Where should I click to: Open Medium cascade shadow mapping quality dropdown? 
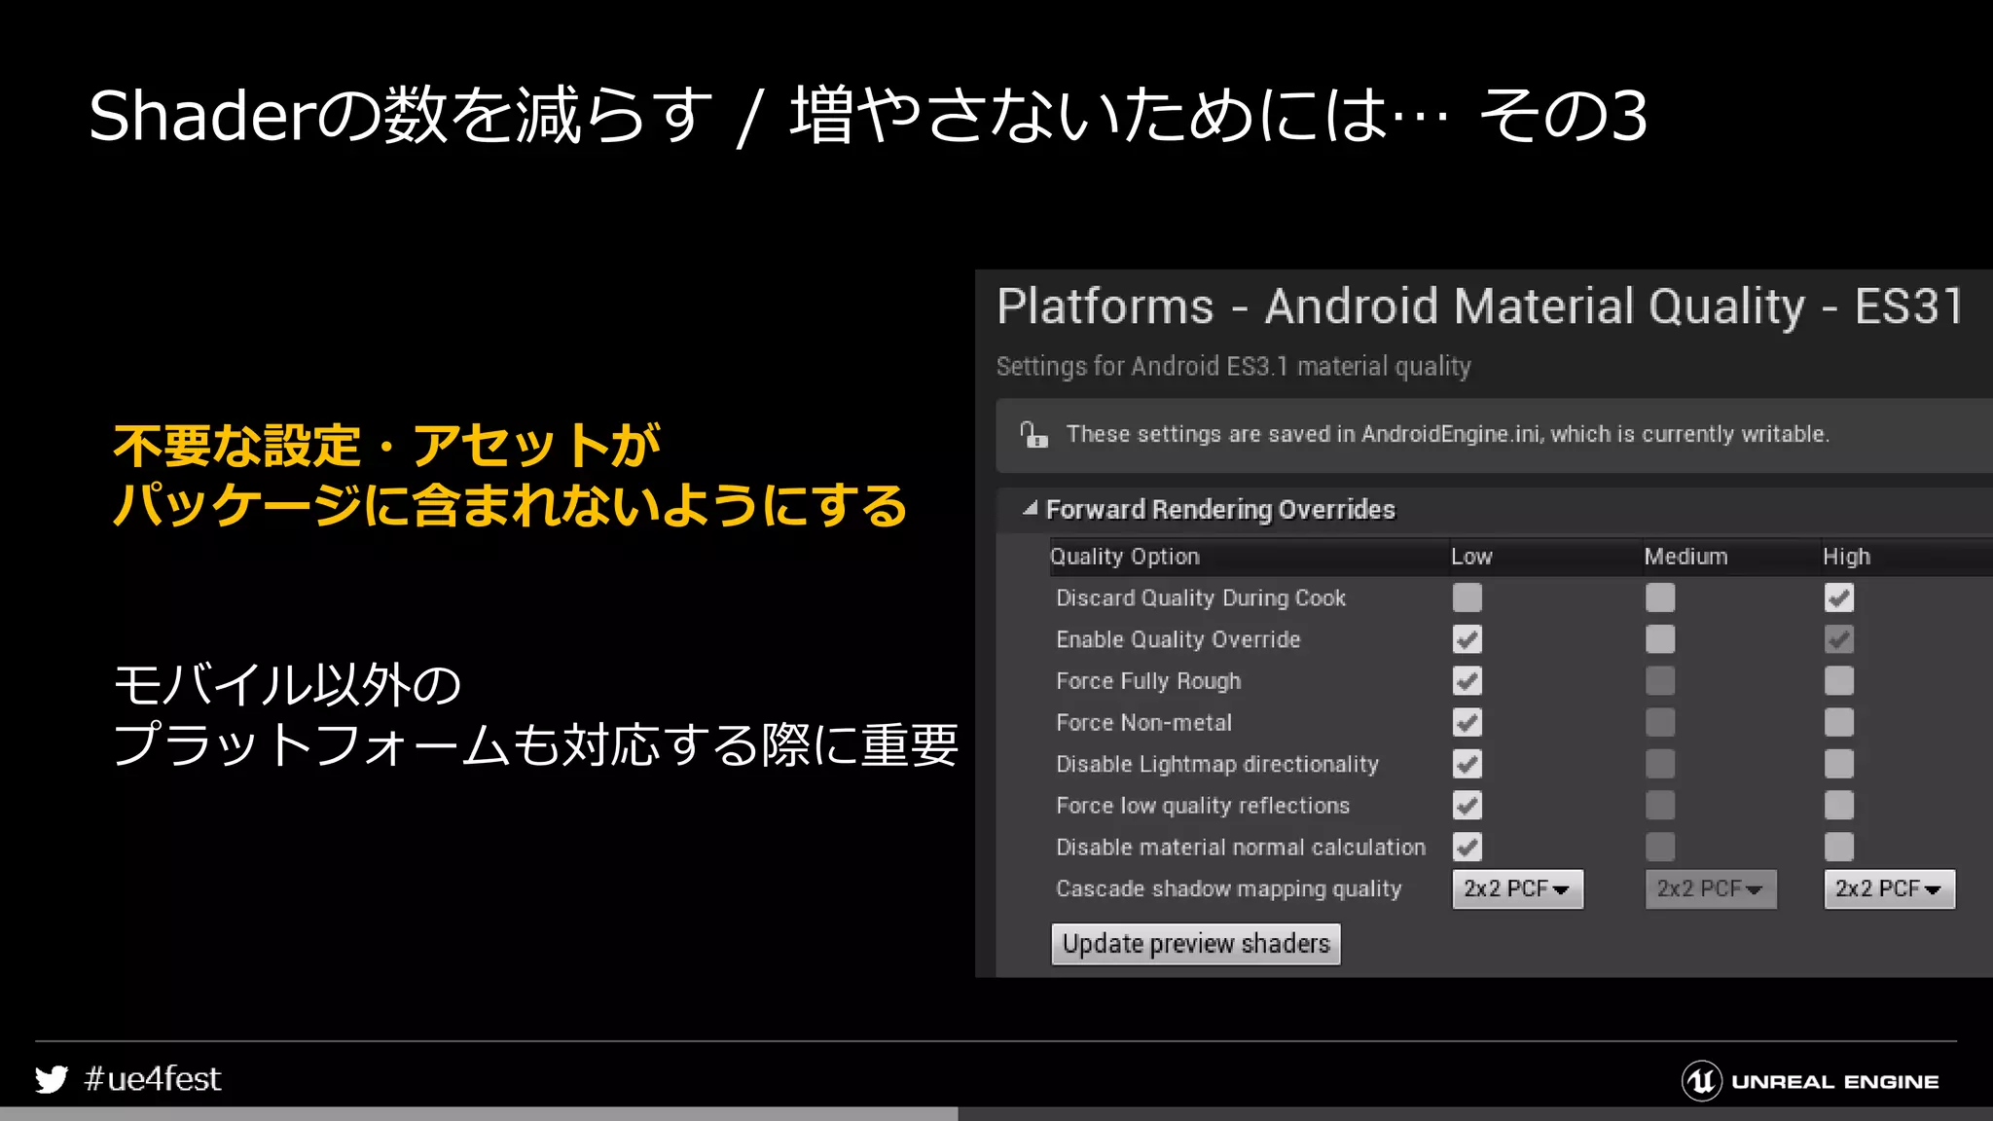tap(1711, 889)
